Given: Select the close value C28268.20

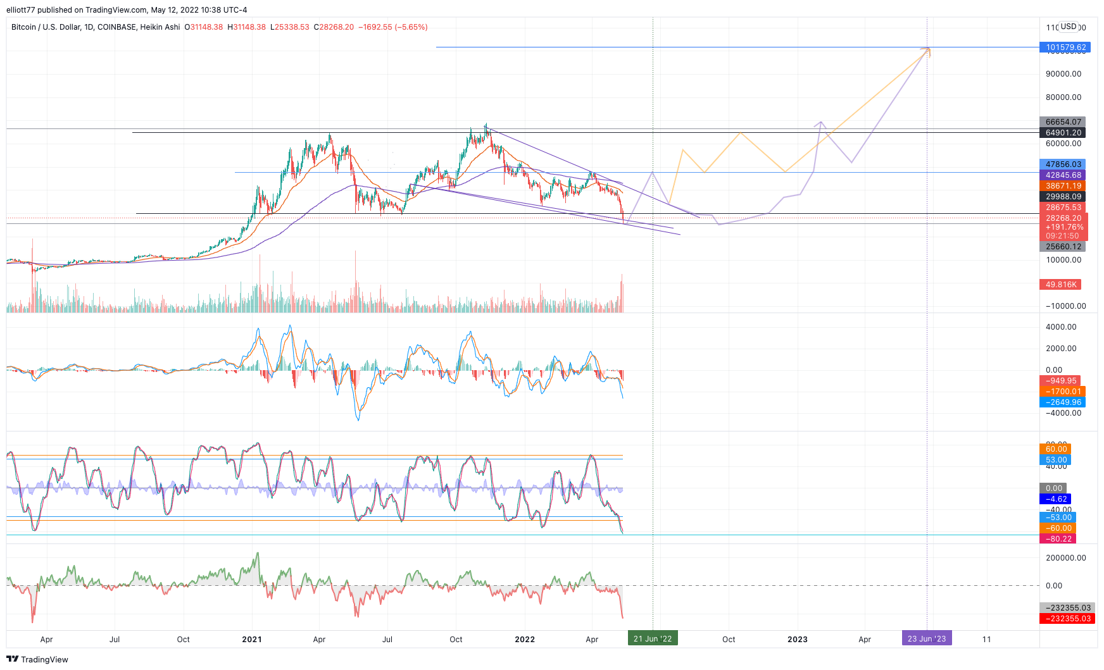Looking at the screenshot, I should 334,27.
